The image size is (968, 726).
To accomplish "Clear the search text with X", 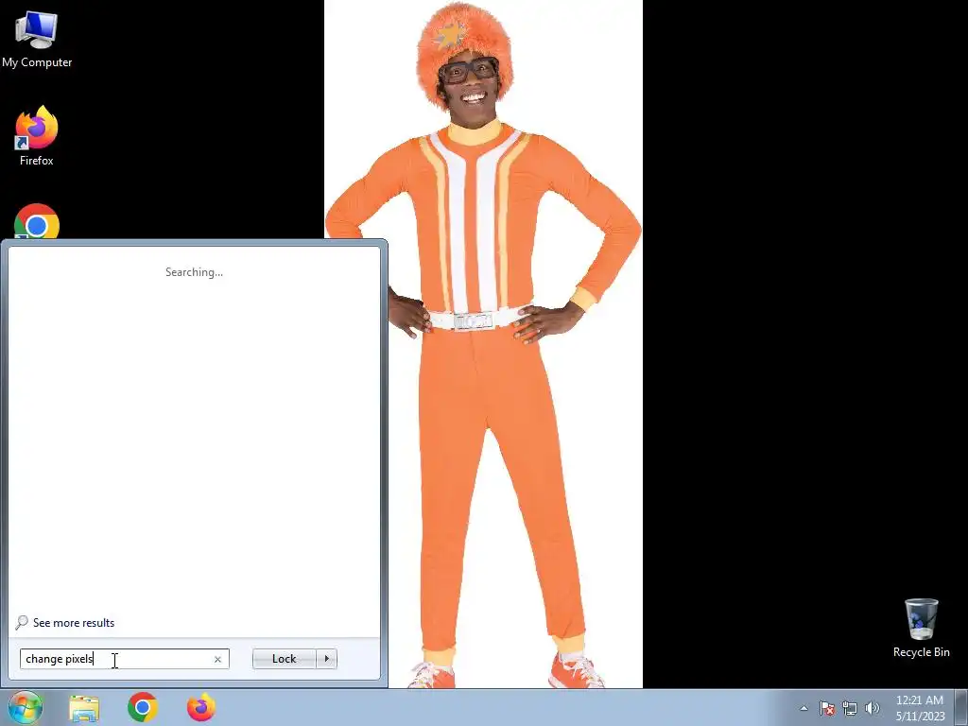I will (217, 659).
